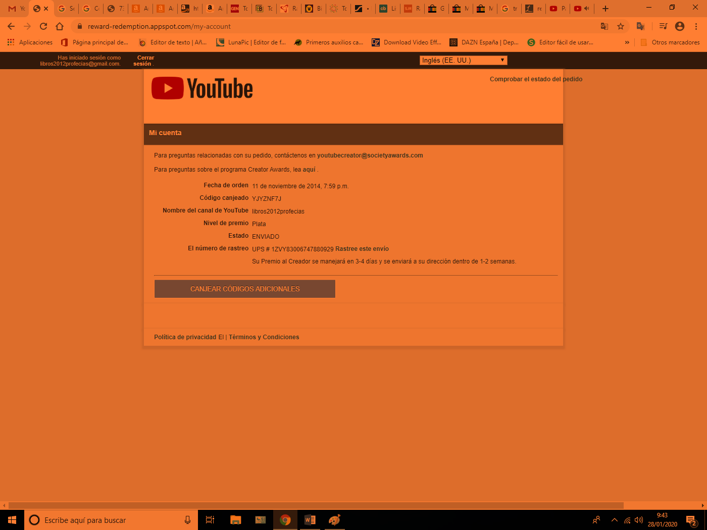The width and height of the screenshot is (707, 530).
Task: Click CANJEAR CÓDIGOS ADICIONALES button
Action: coord(245,289)
